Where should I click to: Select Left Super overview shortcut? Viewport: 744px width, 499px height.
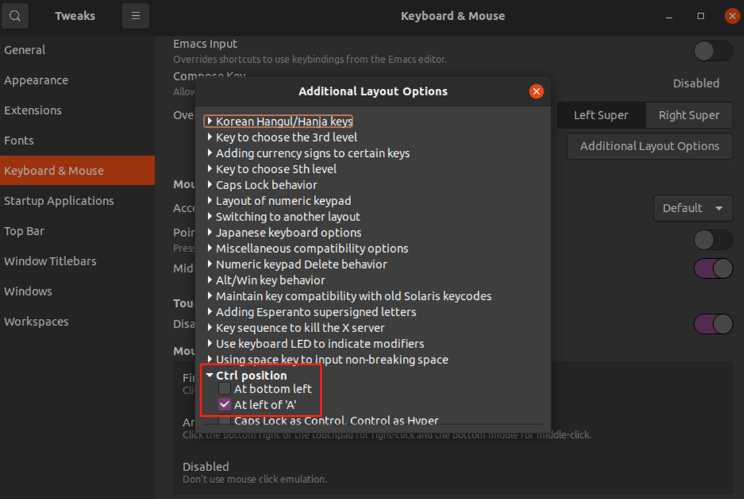coord(600,115)
